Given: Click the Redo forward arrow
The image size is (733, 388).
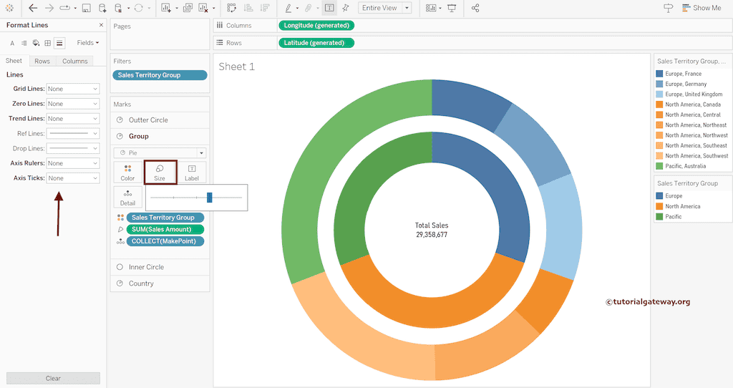Looking at the screenshot, I should click(49, 8).
